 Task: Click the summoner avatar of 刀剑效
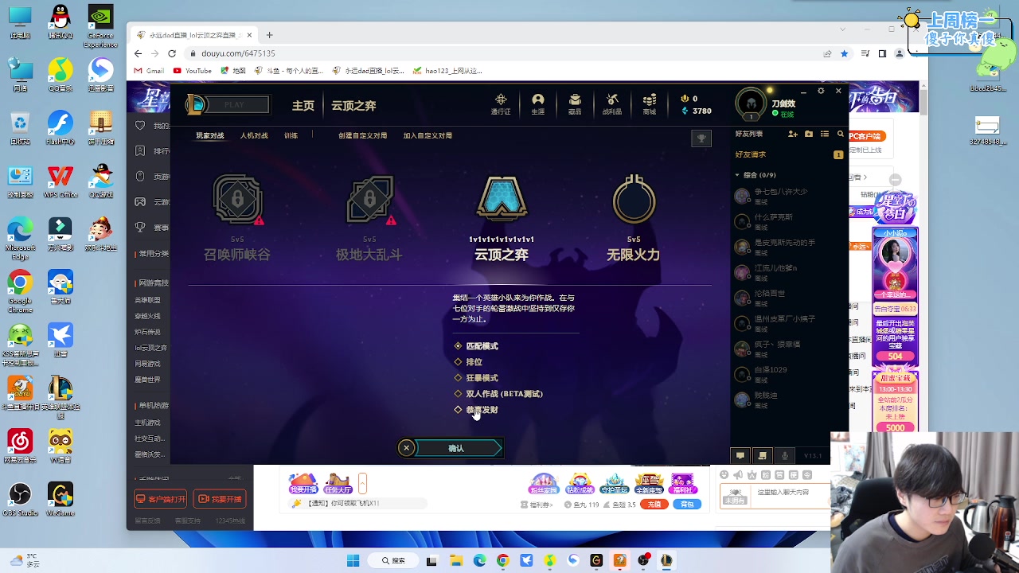coord(751,103)
